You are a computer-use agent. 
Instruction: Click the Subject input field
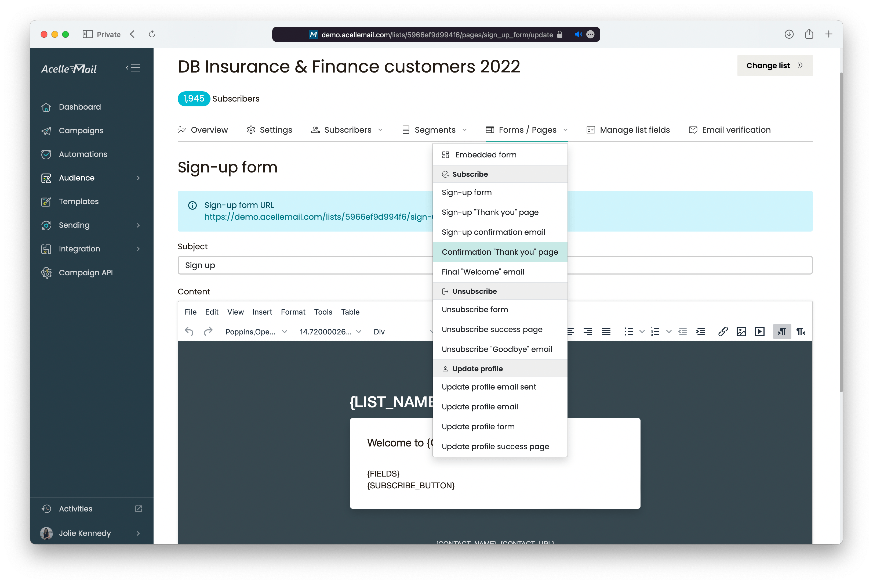[495, 265]
